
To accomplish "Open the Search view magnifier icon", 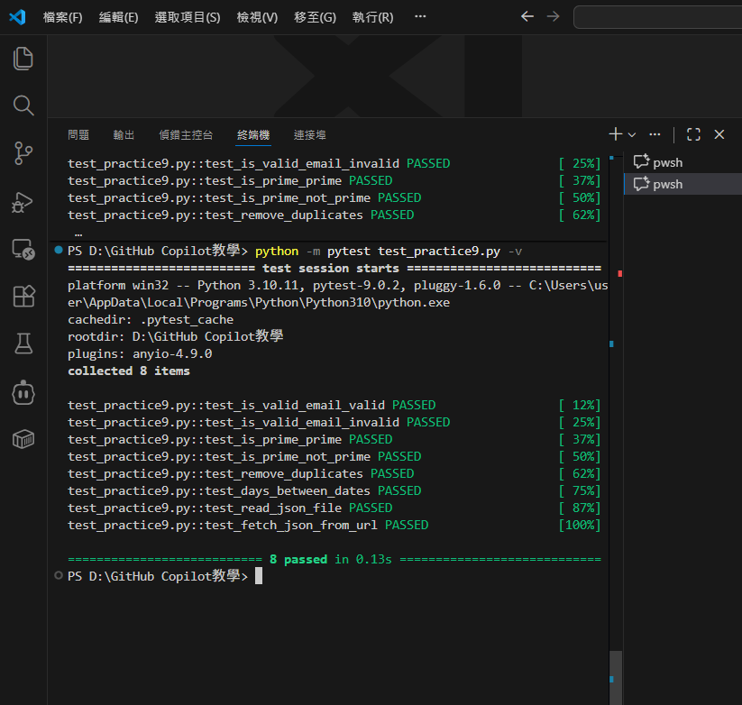I will tap(23, 106).
